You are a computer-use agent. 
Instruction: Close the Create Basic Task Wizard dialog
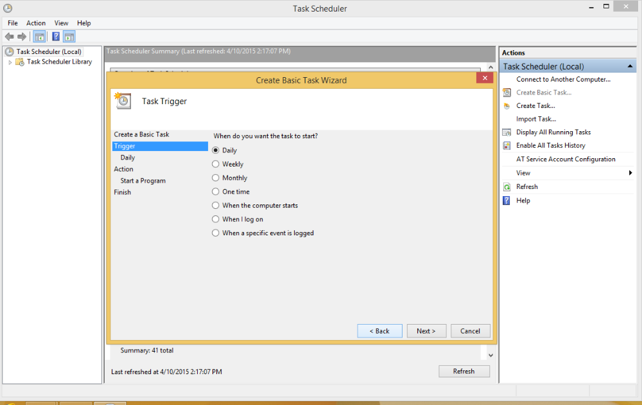(485, 78)
